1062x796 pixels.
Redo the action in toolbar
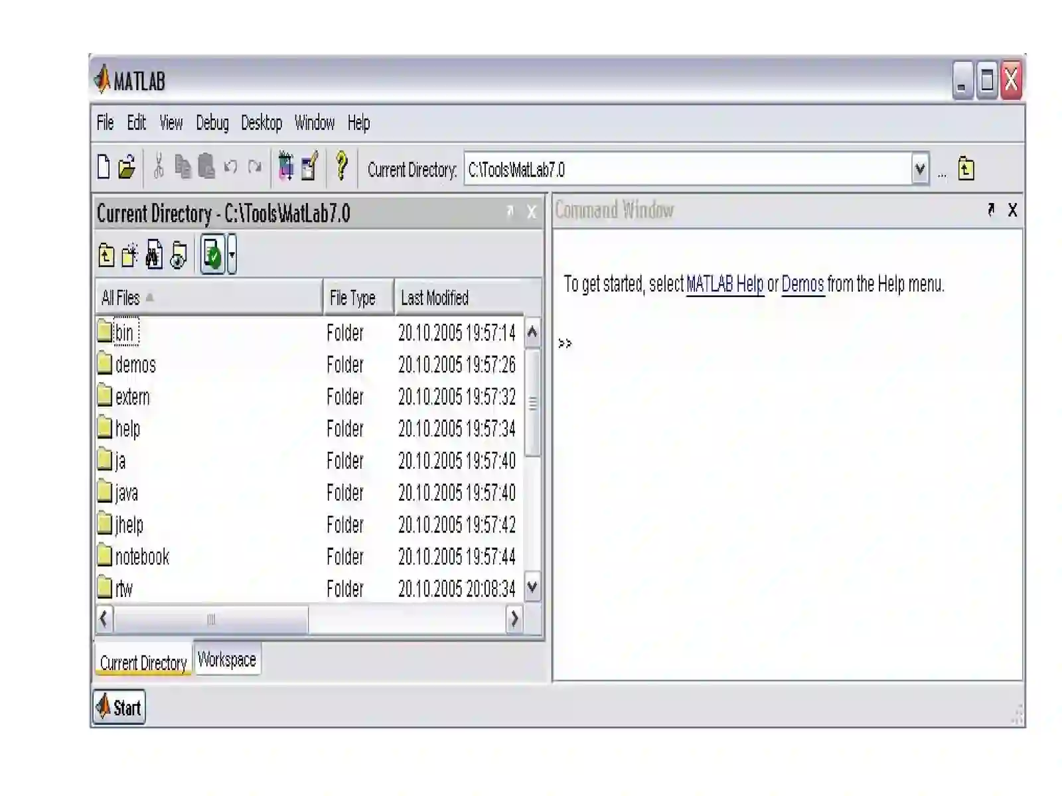coord(254,167)
